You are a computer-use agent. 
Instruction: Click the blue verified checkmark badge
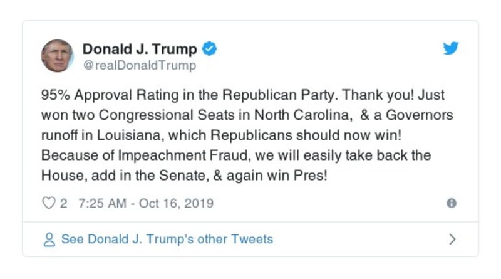click(x=210, y=49)
